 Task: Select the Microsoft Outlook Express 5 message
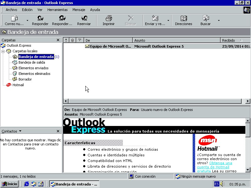coord(157,46)
